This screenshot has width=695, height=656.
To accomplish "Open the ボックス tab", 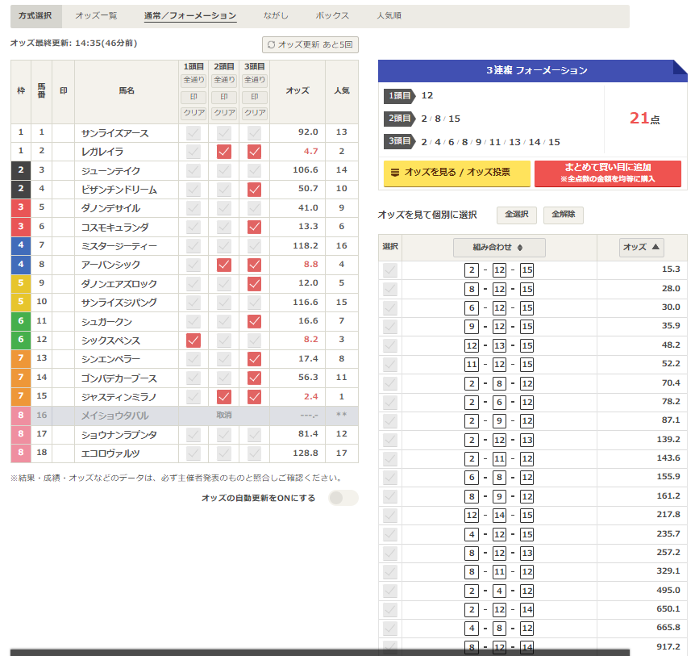I will point(332,16).
